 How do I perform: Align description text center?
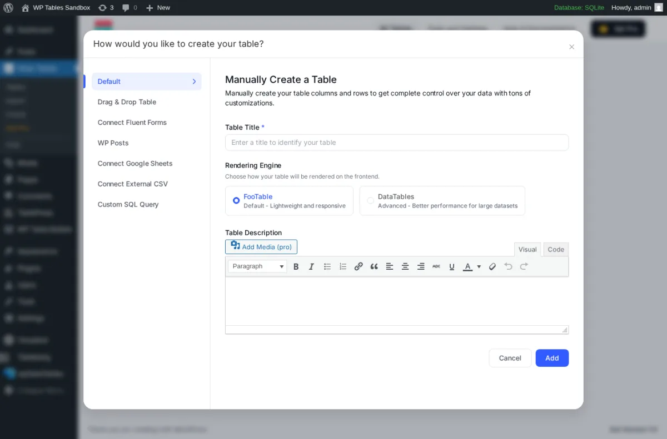(x=405, y=266)
